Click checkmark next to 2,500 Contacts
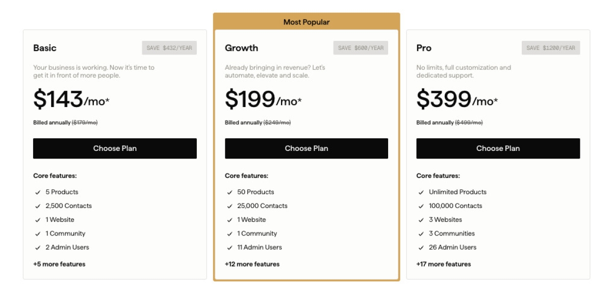Screen dimensions: 612x285 click(x=38, y=206)
